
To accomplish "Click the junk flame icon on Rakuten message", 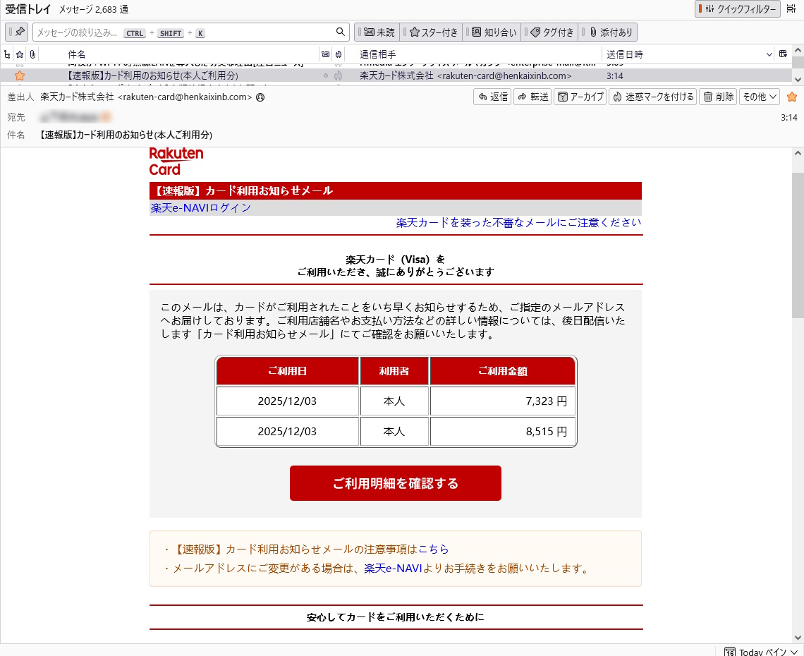I will [x=339, y=75].
